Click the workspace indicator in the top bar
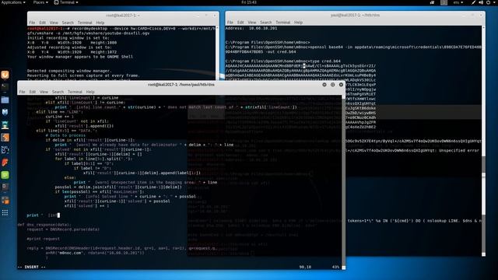This screenshot has height=280, width=498. tap(444, 2)
